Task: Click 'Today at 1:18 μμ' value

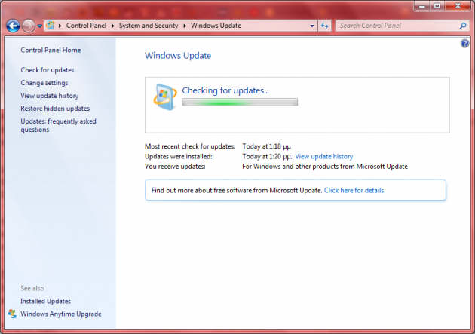Action: (266, 146)
